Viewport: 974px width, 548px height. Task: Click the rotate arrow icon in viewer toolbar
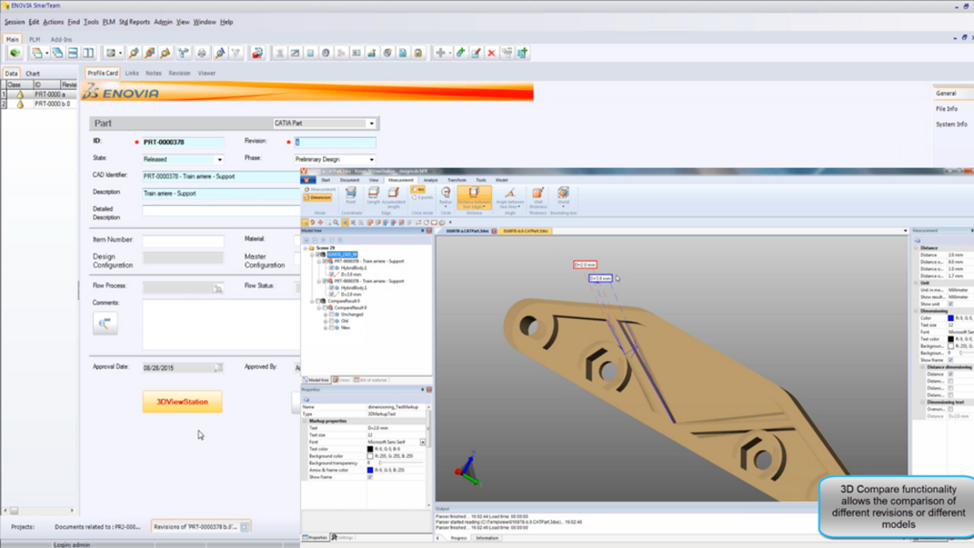tap(312, 222)
